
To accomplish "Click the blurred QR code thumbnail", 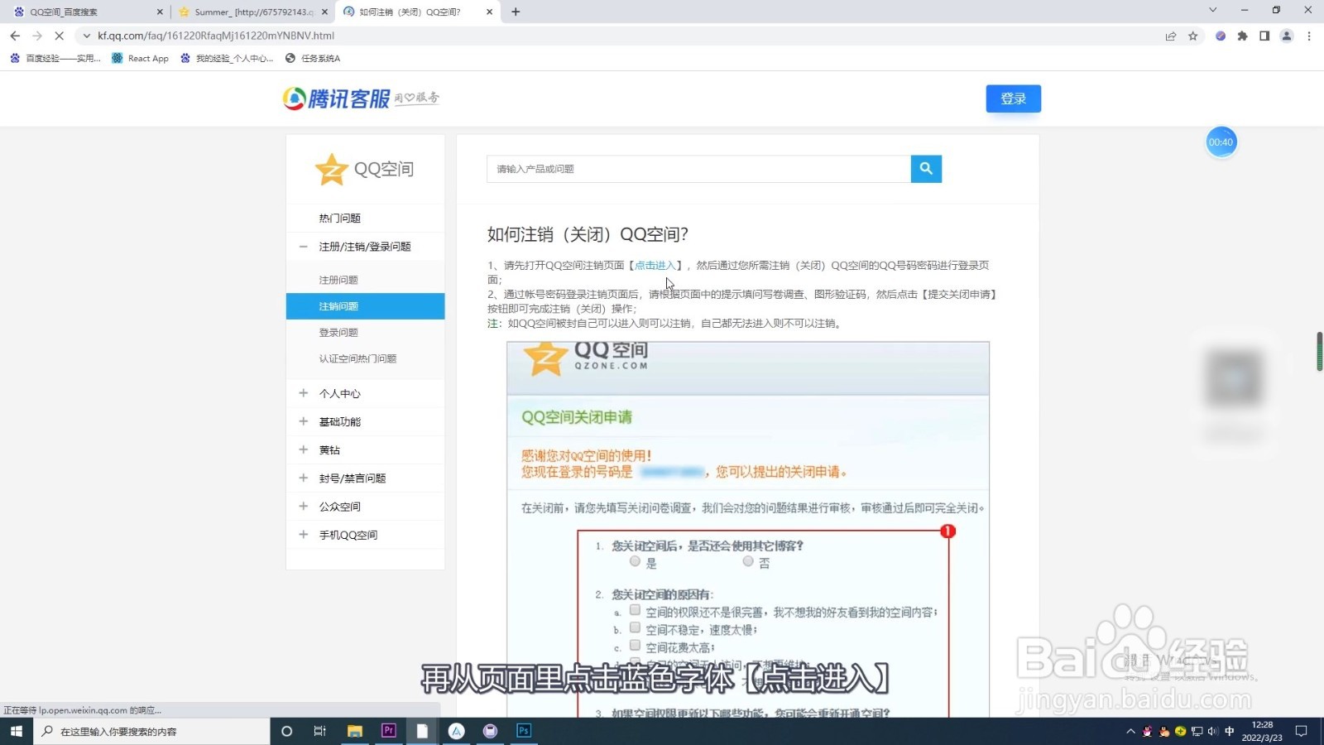I will click(x=1234, y=378).
